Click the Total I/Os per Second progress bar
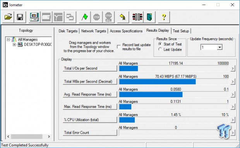240x148 pixels. pyautogui.click(x=174, y=68)
